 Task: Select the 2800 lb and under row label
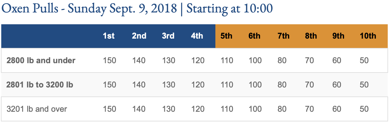click(41, 60)
